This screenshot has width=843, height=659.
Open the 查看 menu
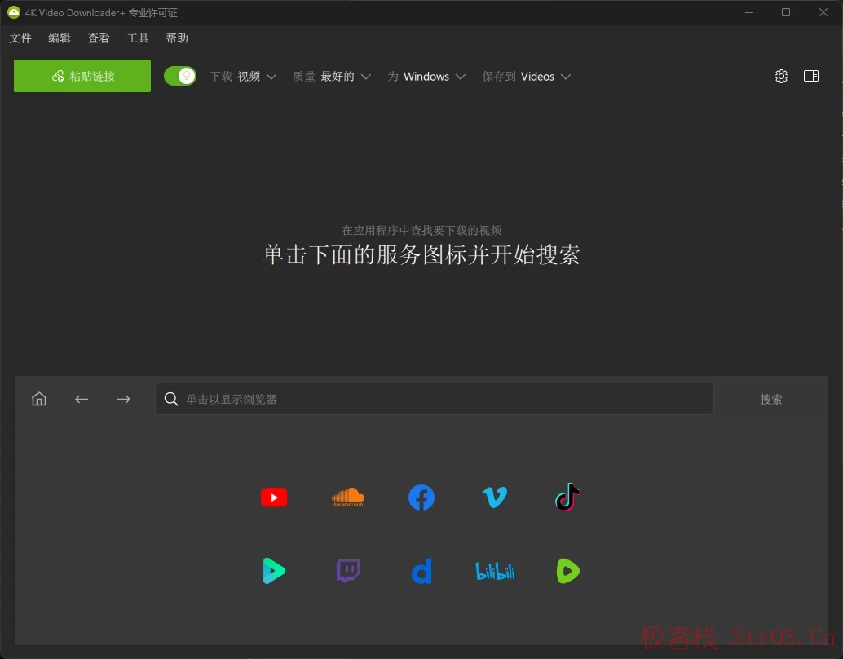coord(99,38)
